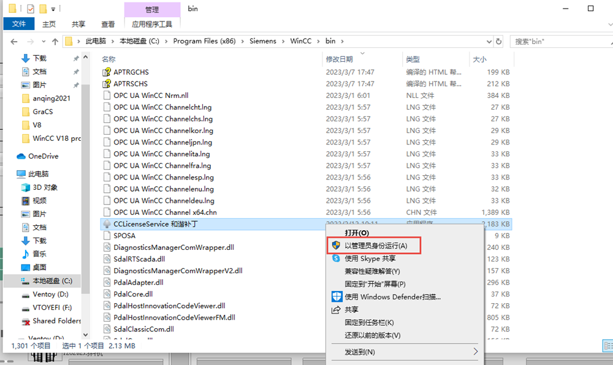Click the properties checkmark icon in title bar
Image resolution: width=613 pixels, height=365 pixels.
click(x=31, y=9)
